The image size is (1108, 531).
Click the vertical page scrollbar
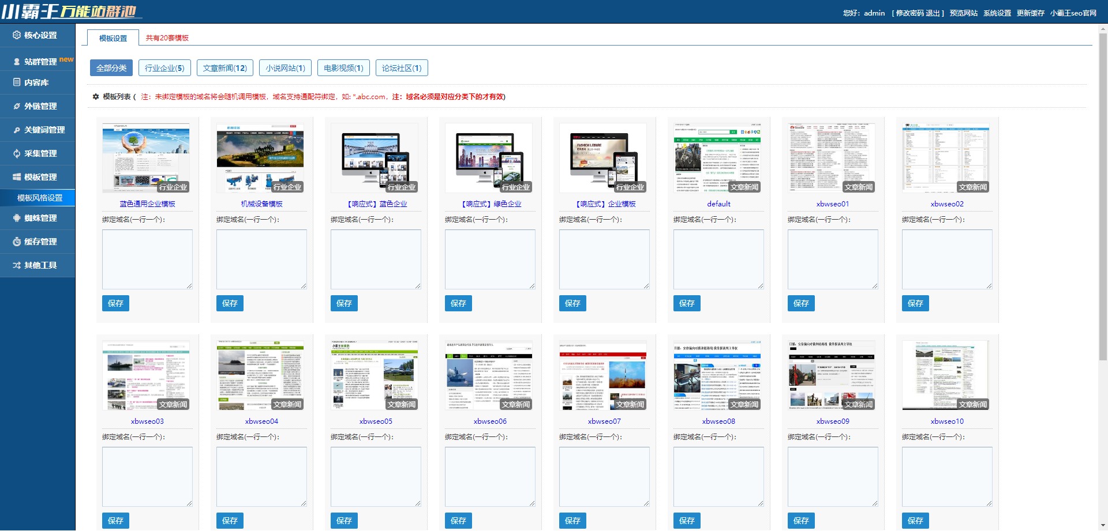(1103, 196)
